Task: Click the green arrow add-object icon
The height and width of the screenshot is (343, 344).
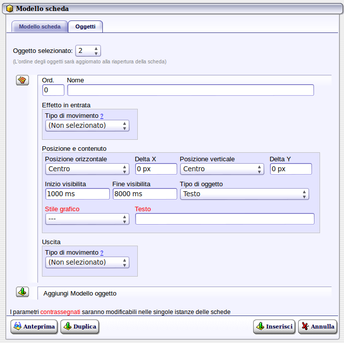Action: 22,291
